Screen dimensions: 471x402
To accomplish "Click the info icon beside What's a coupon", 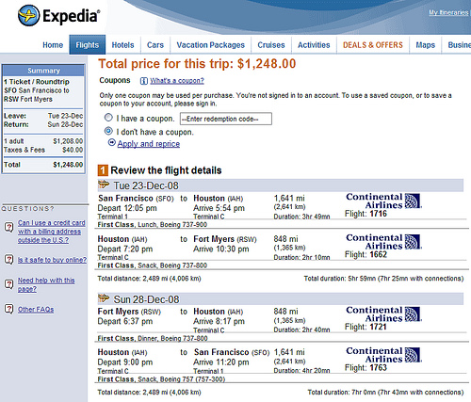I will point(143,81).
